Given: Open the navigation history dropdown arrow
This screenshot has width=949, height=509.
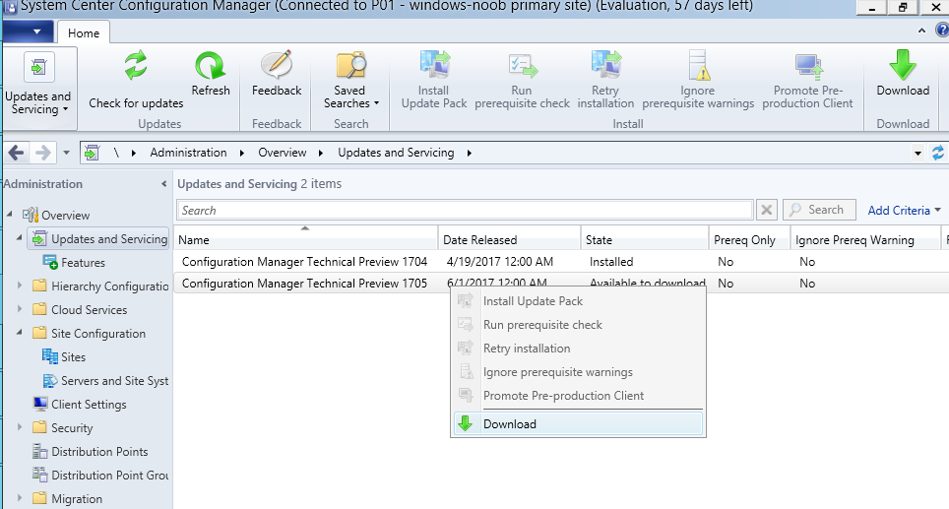Looking at the screenshot, I should pos(67,154).
